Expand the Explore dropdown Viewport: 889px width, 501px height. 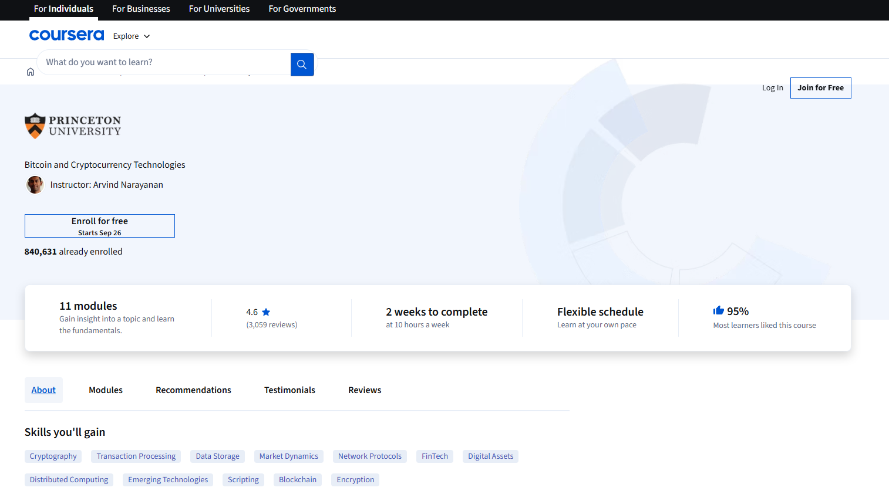[132, 36]
